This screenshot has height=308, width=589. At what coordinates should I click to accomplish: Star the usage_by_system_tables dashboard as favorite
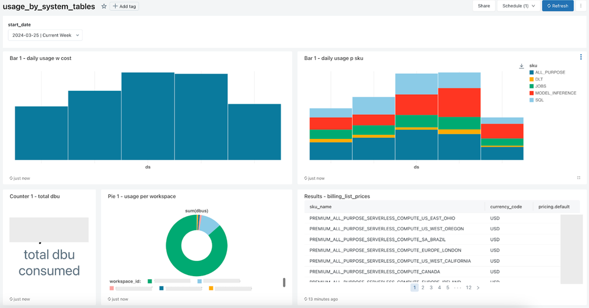(x=104, y=6)
